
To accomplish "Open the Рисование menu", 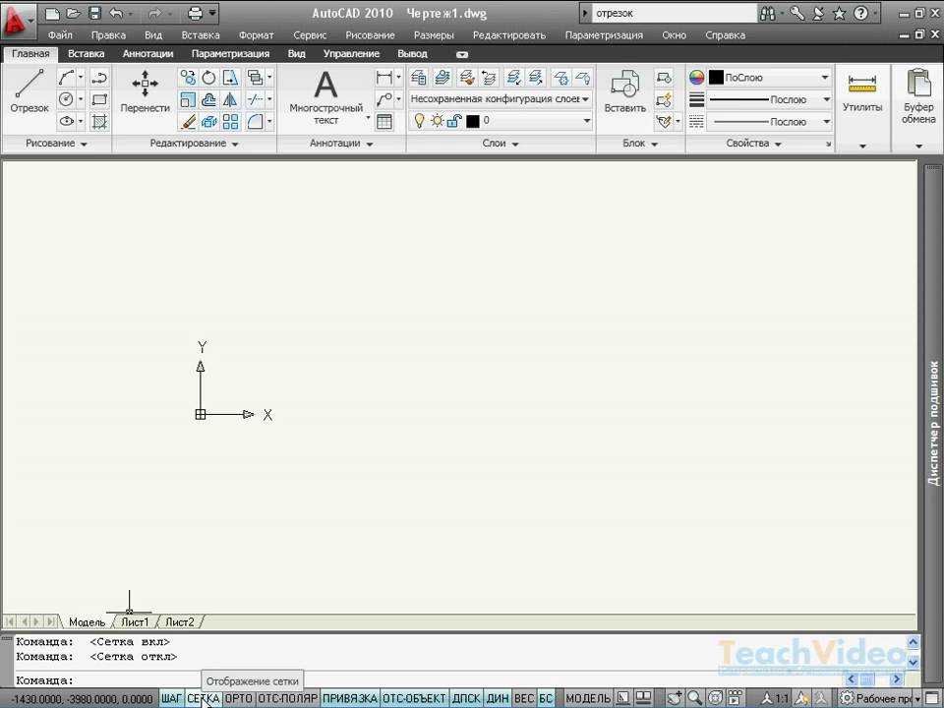I will click(x=370, y=35).
